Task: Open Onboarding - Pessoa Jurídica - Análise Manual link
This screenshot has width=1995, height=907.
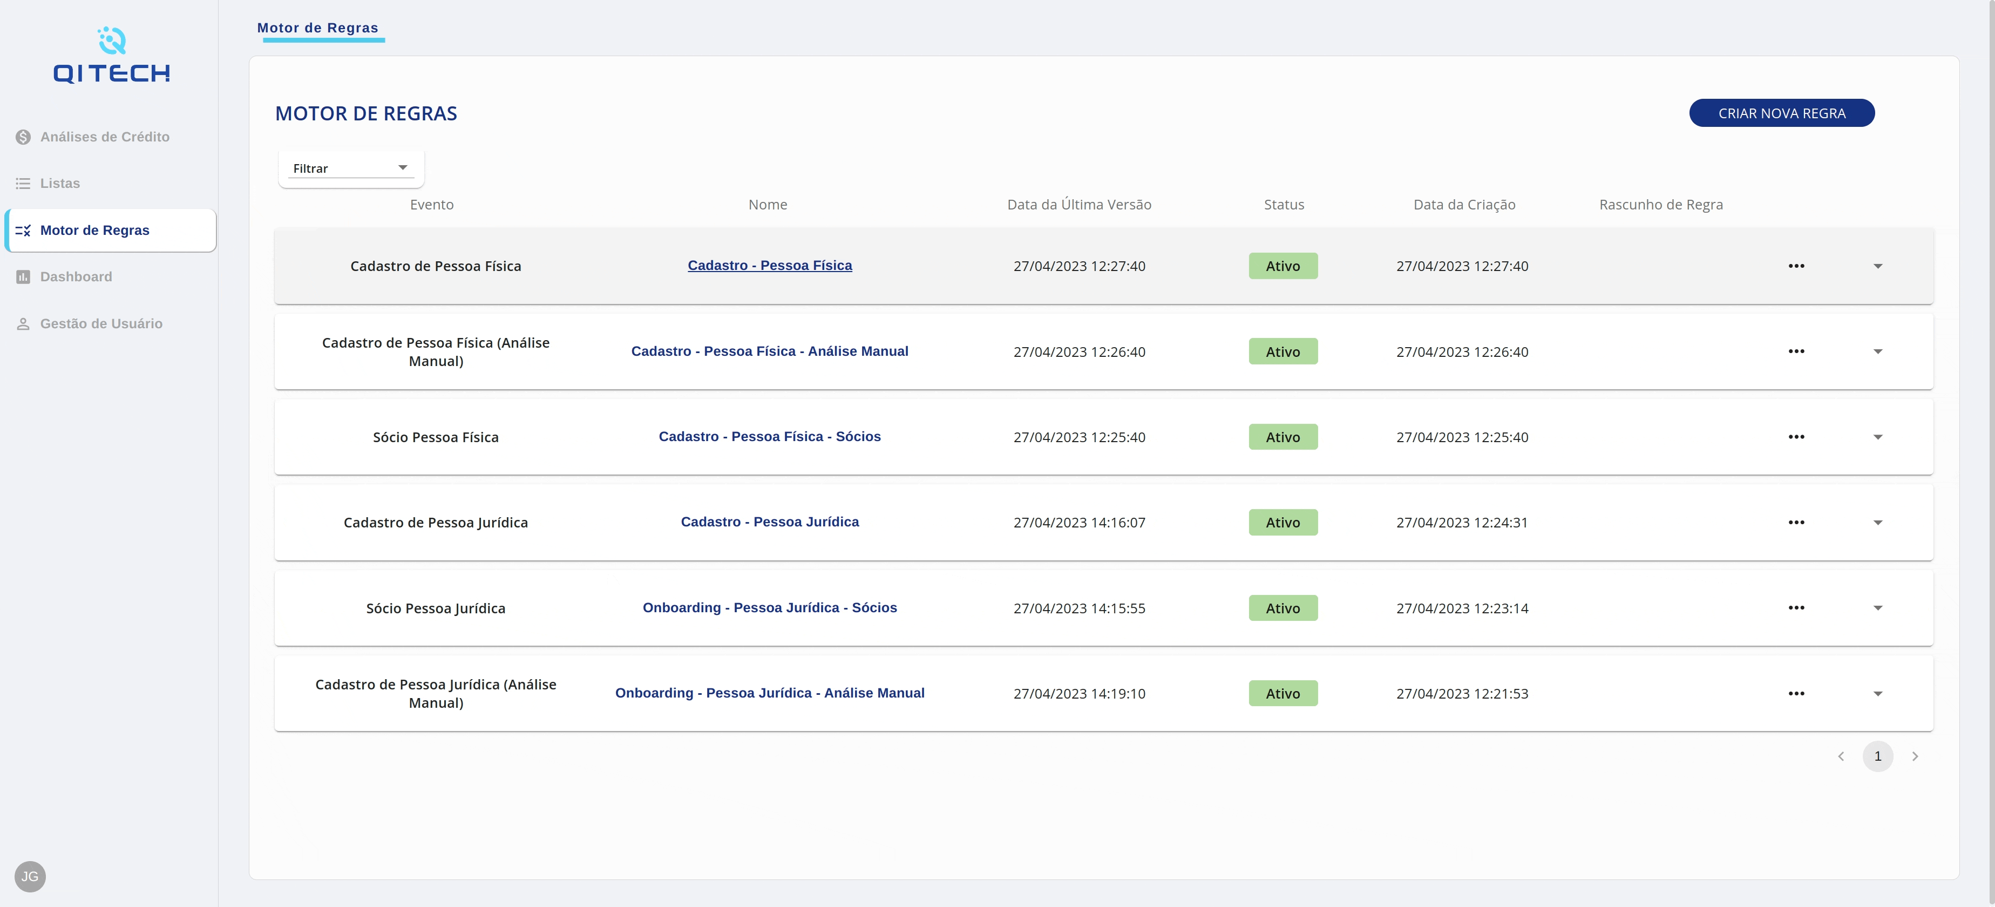Action: coord(770,693)
